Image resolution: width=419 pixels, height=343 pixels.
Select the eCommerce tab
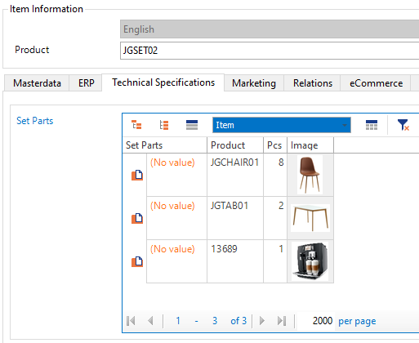coord(376,83)
